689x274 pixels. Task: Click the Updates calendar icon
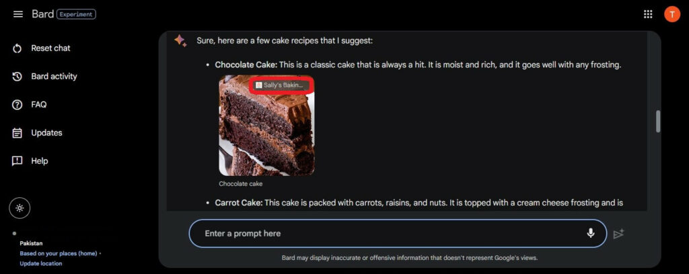tap(17, 133)
